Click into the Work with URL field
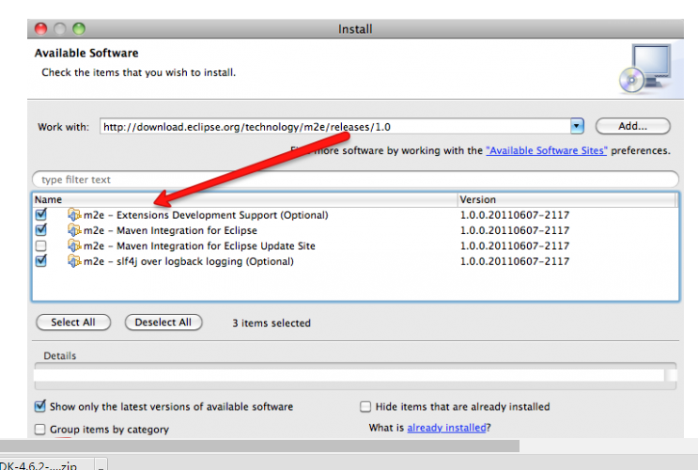 tap(334, 127)
